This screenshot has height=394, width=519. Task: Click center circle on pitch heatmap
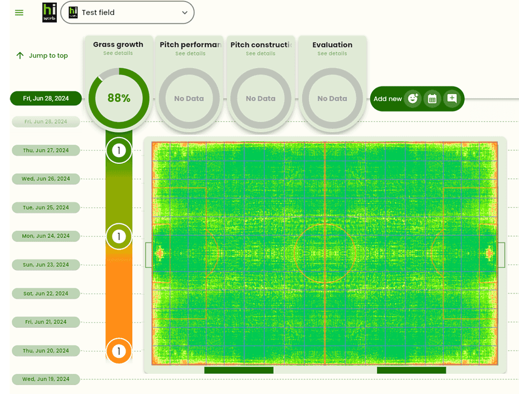pos(325,253)
